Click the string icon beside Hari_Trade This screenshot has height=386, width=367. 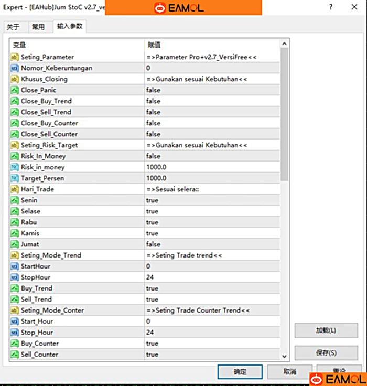point(15,189)
